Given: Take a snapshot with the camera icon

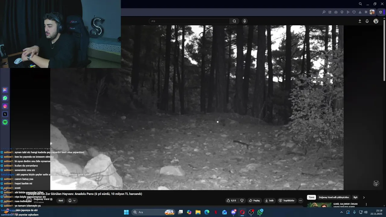Looking at the screenshot, I should (x=336, y=12).
